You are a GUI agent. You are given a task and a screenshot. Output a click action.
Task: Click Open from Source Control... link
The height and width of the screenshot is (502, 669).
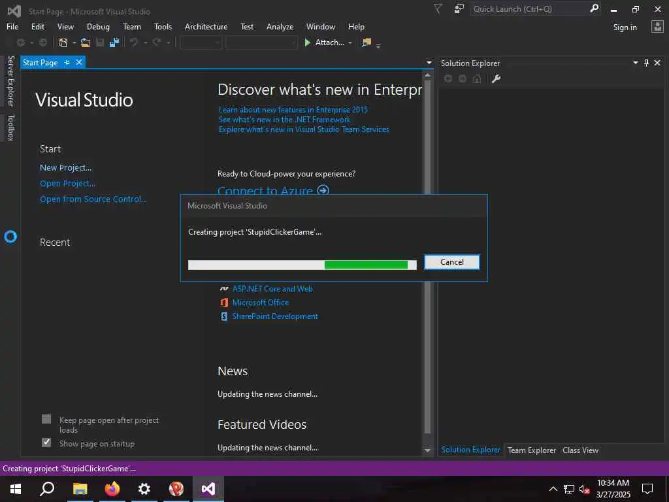point(93,199)
